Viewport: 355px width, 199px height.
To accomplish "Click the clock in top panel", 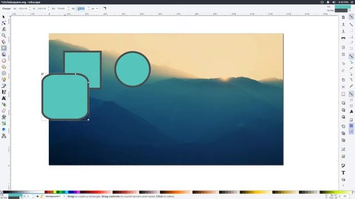I will point(343,2).
